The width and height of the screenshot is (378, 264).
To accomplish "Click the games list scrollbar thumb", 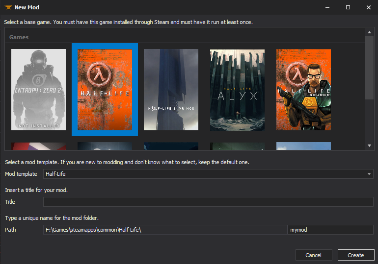I will click(369, 68).
